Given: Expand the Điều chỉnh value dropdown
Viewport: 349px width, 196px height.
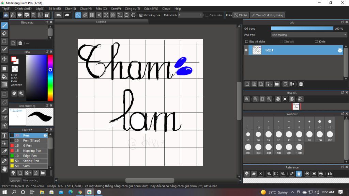Looking at the screenshot, I should point(201,15).
